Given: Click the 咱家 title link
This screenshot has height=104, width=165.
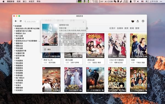Looking at the screenshot, I should pyautogui.click(x=133, y=60).
